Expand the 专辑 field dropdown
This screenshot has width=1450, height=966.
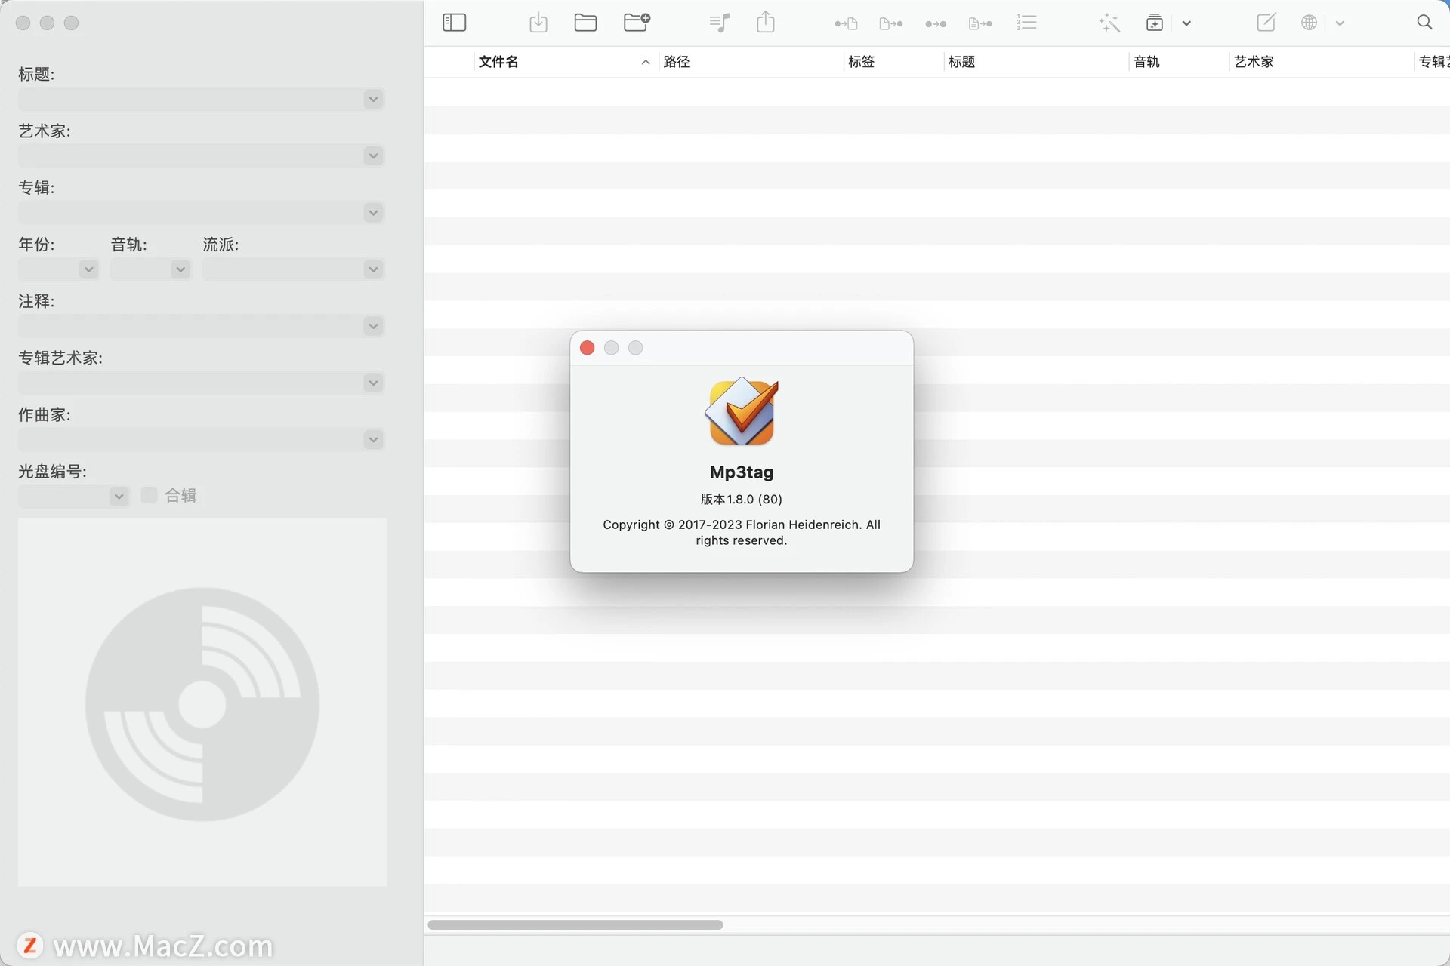[373, 212]
